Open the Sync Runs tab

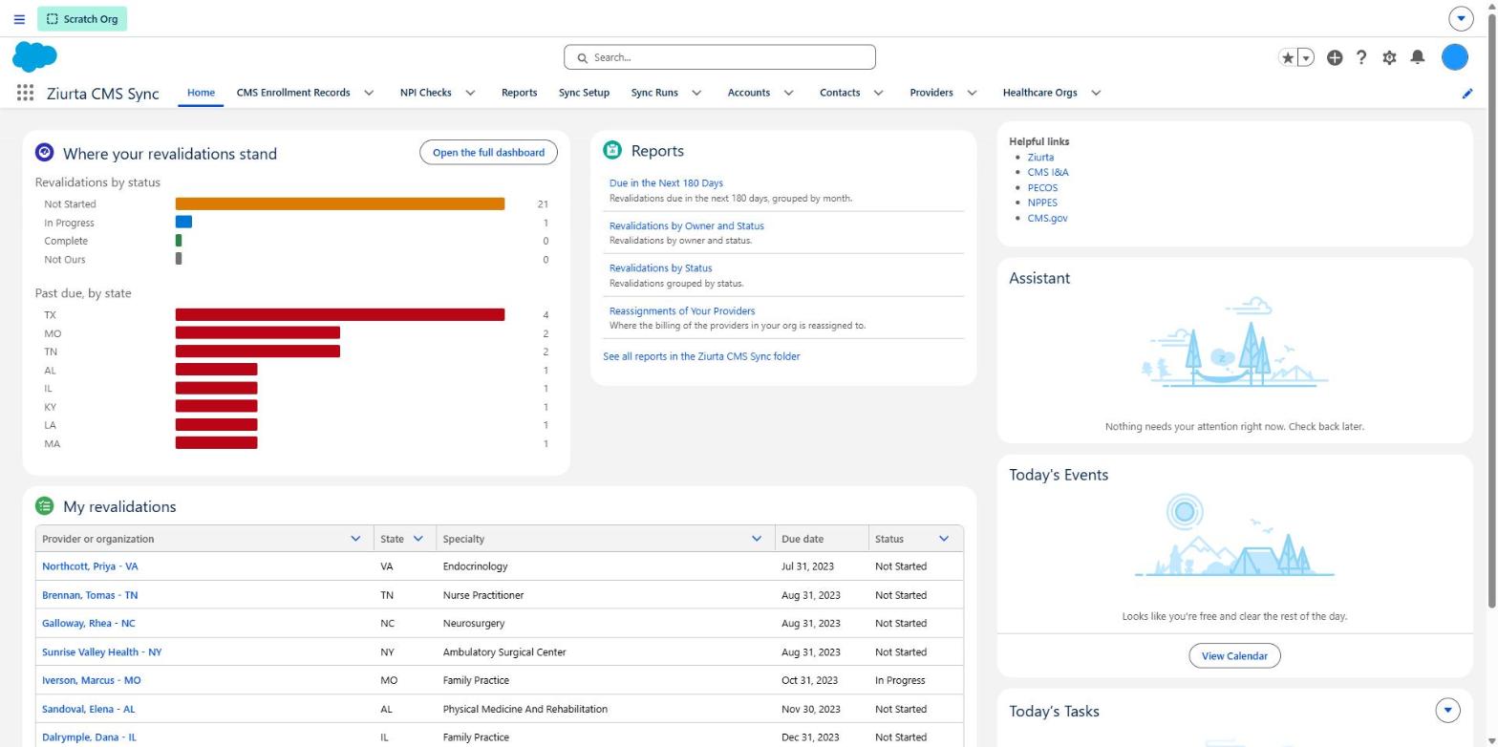(x=654, y=93)
